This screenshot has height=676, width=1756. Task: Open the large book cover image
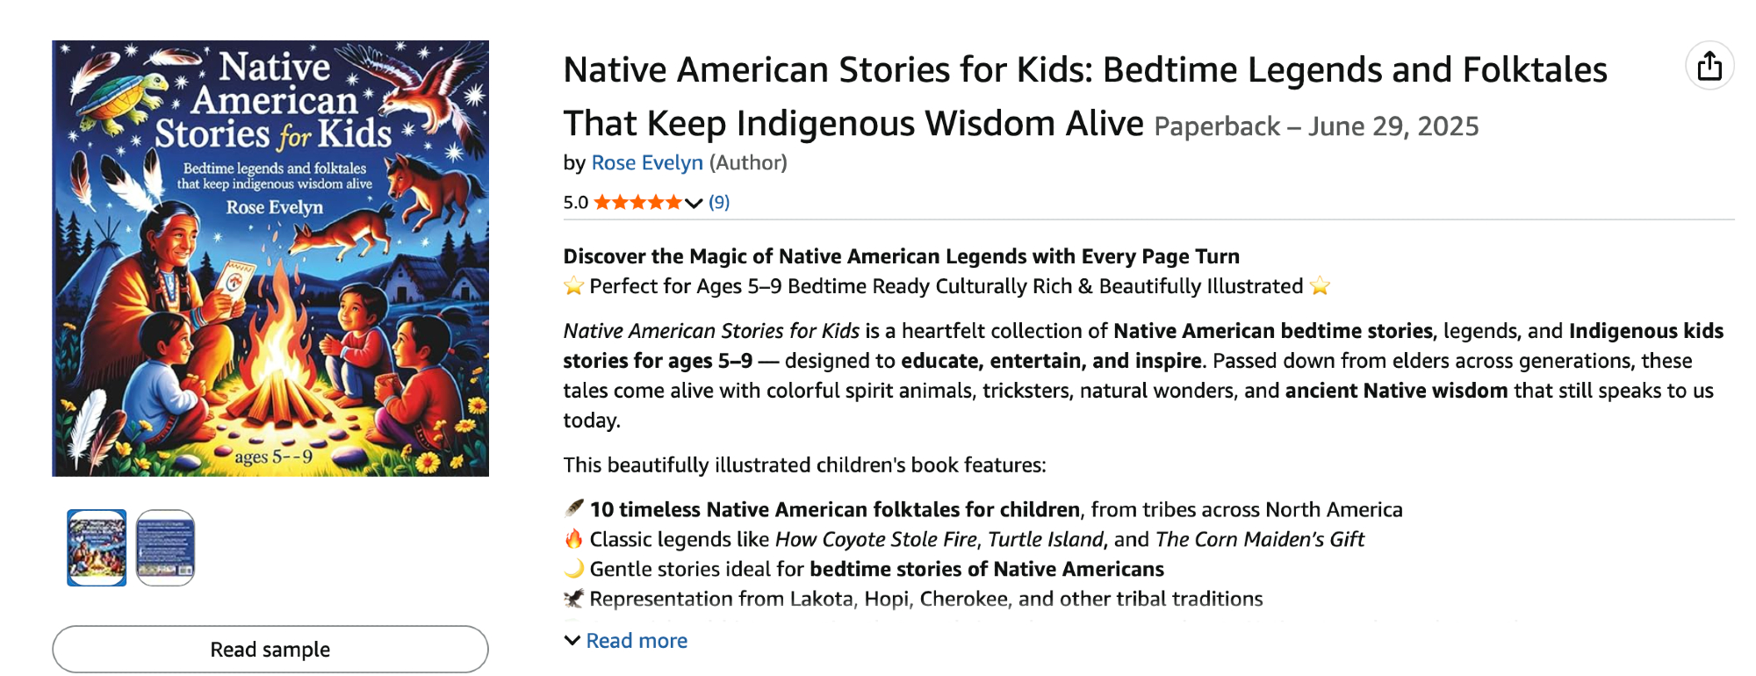tap(270, 258)
